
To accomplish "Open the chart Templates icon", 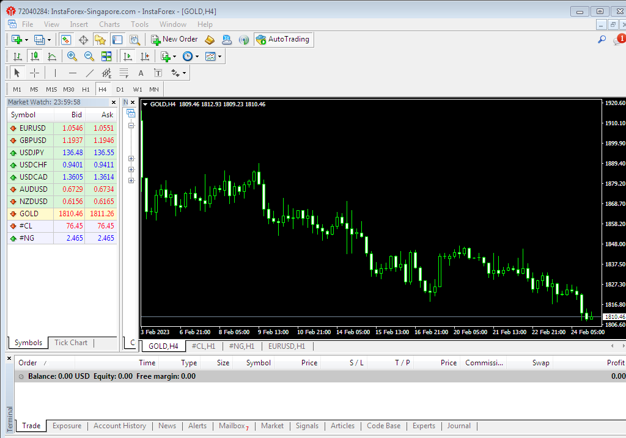I will [210, 56].
